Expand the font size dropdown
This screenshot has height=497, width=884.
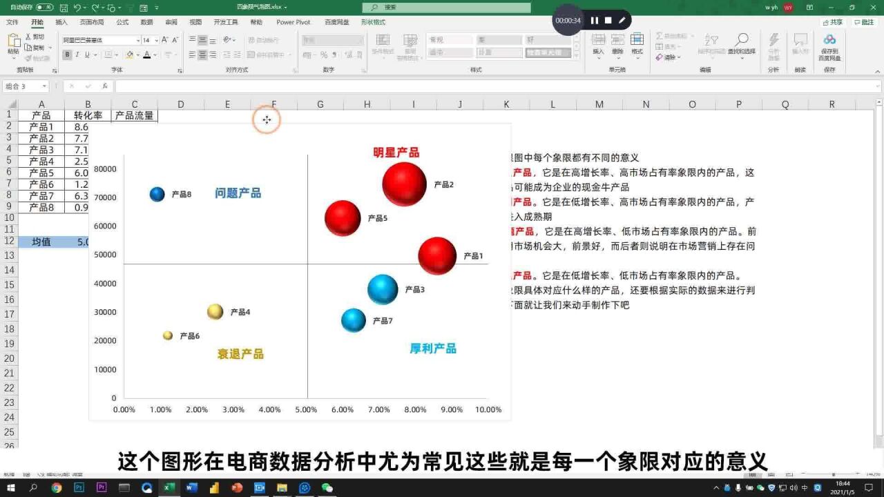point(156,39)
